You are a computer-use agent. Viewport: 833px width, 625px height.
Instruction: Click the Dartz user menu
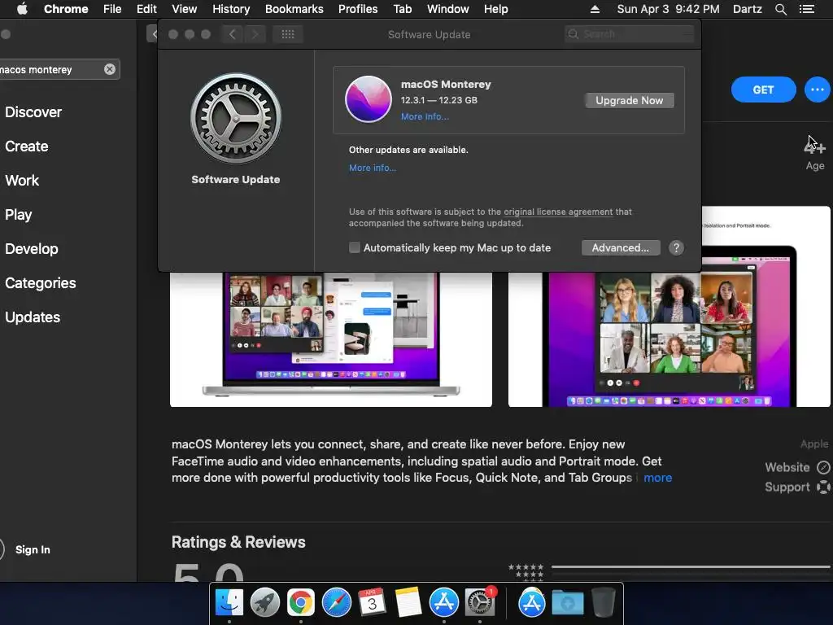747,9
